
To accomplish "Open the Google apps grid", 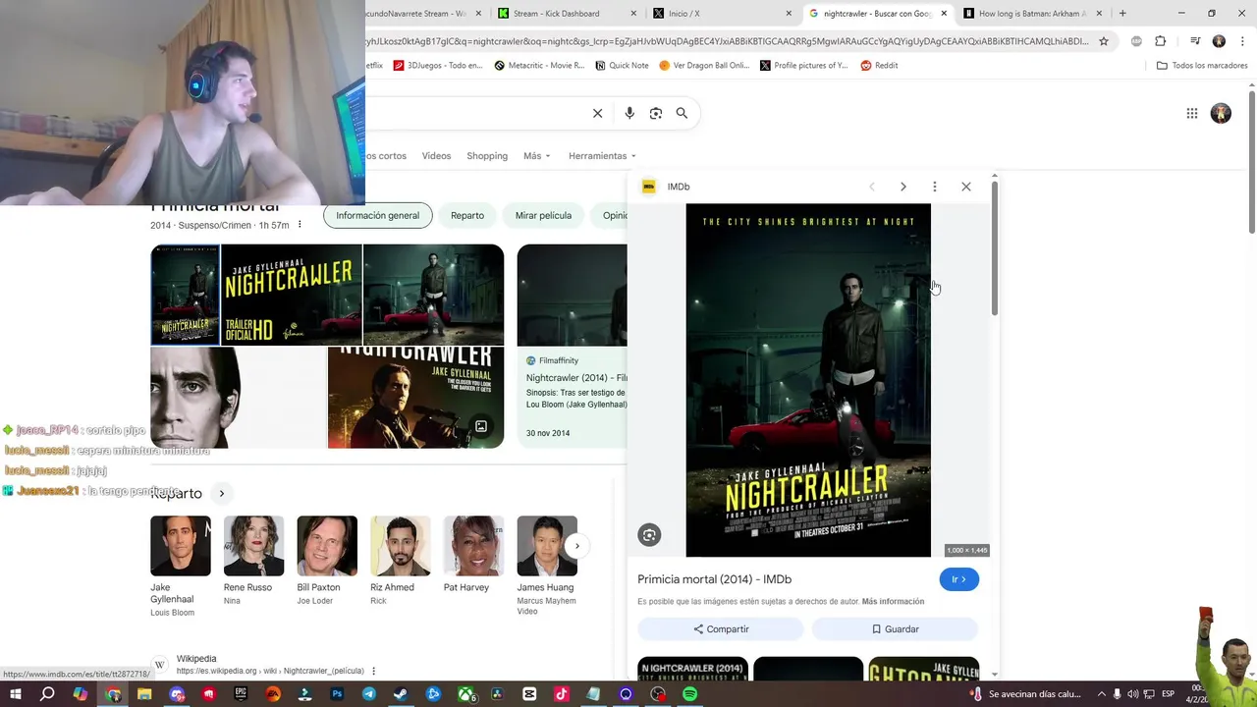I will [1192, 113].
